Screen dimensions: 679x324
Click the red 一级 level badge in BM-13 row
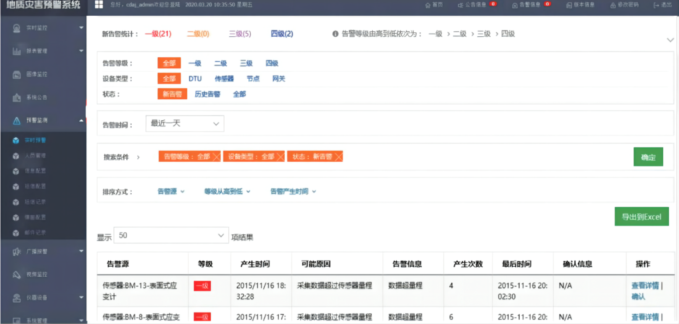tap(202, 286)
